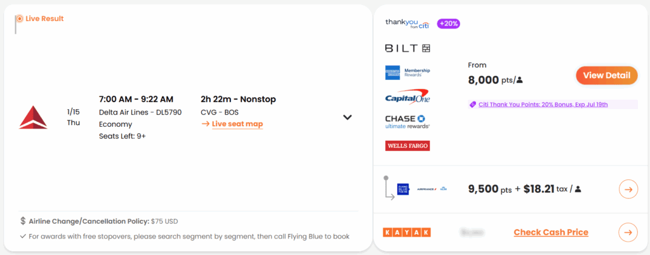Click the arrow button in Kayak row
This screenshot has height=255, width=650.
(628, 232)
